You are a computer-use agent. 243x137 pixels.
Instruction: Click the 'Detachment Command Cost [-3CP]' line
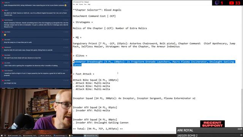point(94,16)
